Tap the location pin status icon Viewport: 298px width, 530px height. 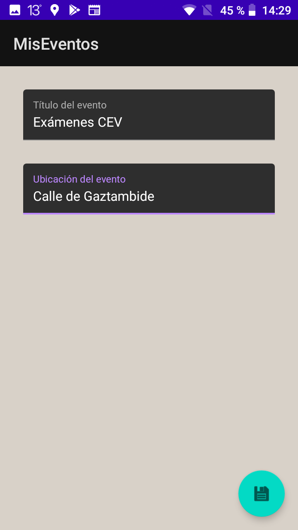[x=55, y=10]
